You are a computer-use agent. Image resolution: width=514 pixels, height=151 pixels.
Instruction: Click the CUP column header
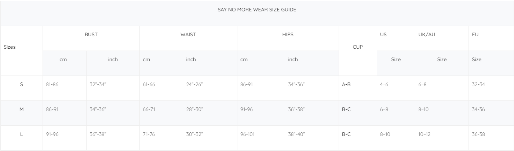[357, 47]
